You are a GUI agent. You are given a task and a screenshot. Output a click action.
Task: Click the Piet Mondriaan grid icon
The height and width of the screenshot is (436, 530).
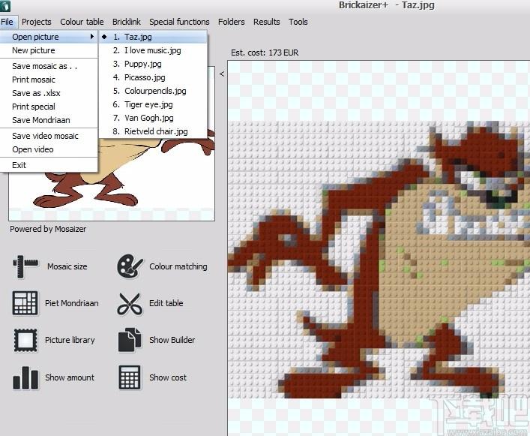25,303
